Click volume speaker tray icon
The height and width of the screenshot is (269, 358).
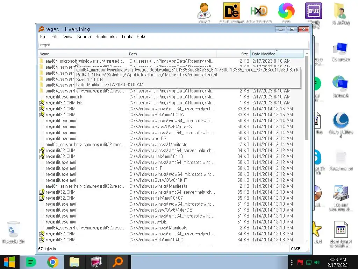pyautogui.click(x=317, y=262)
